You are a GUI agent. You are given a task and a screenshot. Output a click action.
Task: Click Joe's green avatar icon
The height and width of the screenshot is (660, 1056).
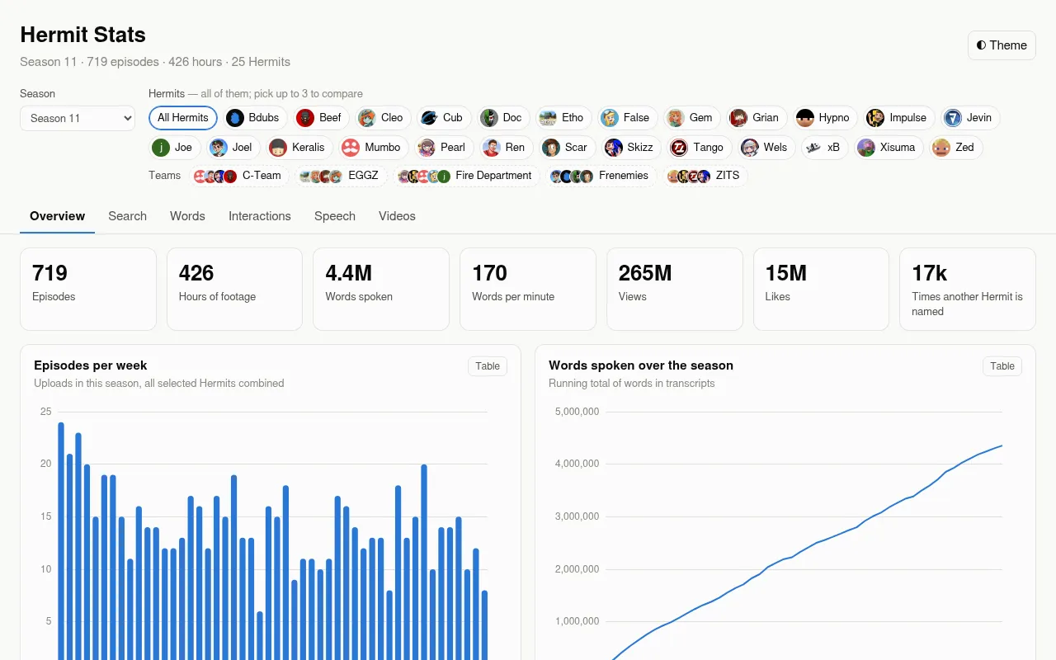click(x=161, y=148)
